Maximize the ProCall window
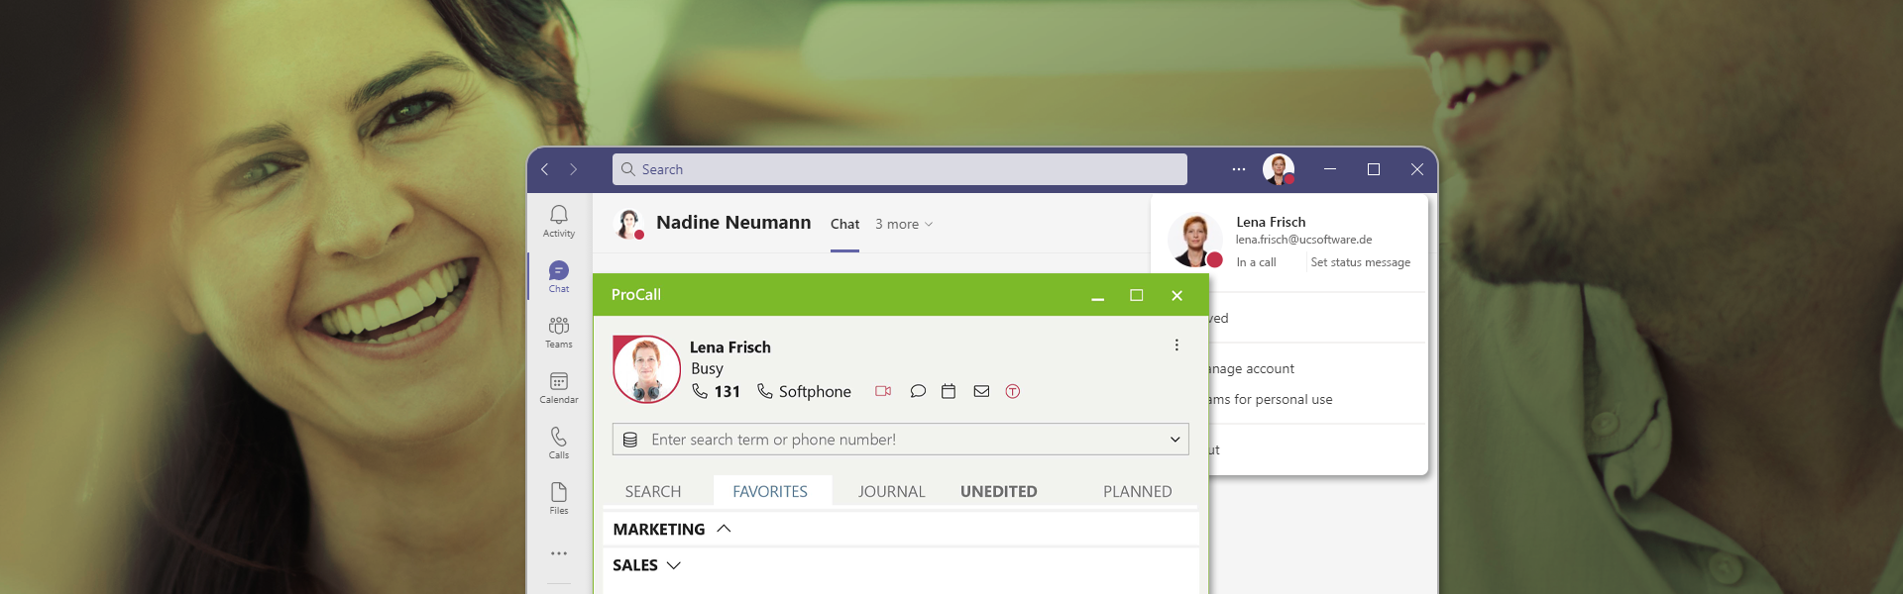 (1137, 295)
